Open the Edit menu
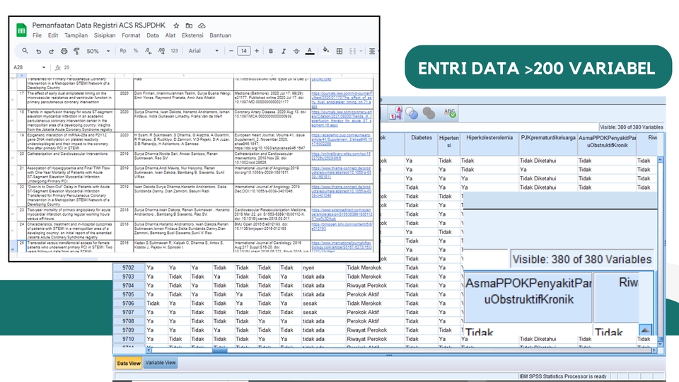Viewport: 679px width, 382px height. 53,35
